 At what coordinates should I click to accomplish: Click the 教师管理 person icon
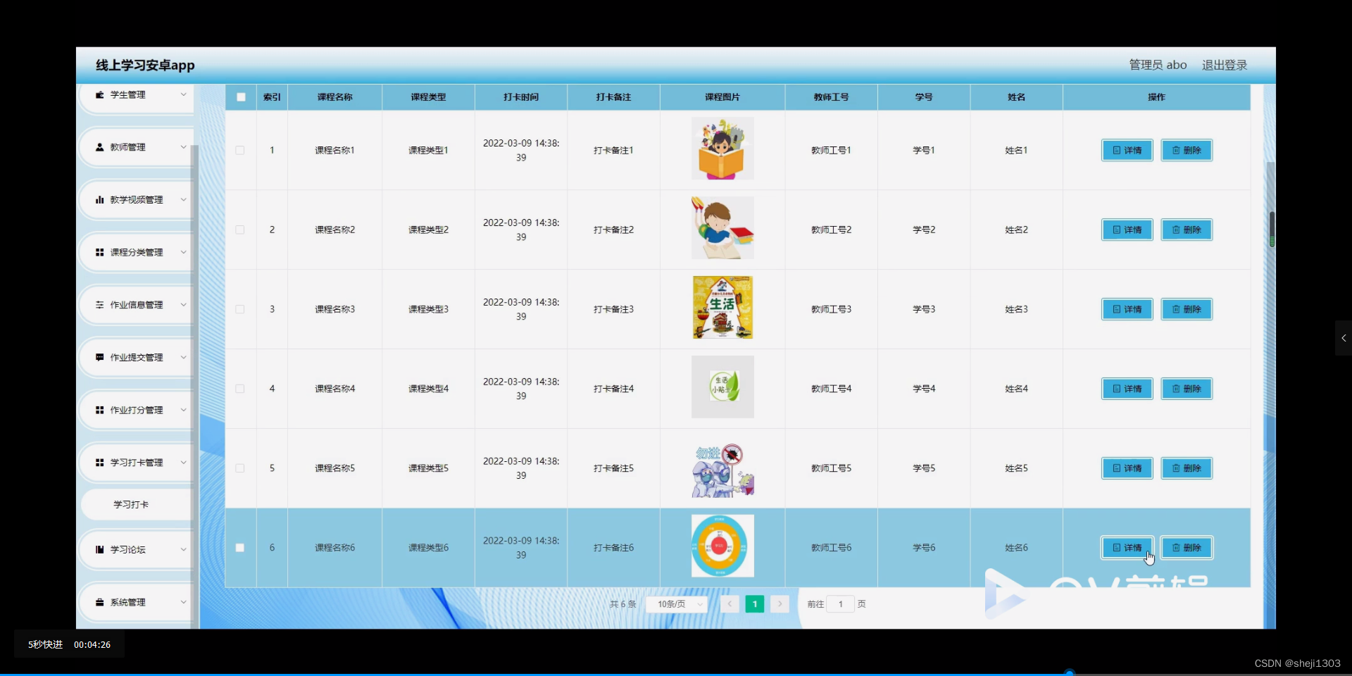click(x=99, y=146)
